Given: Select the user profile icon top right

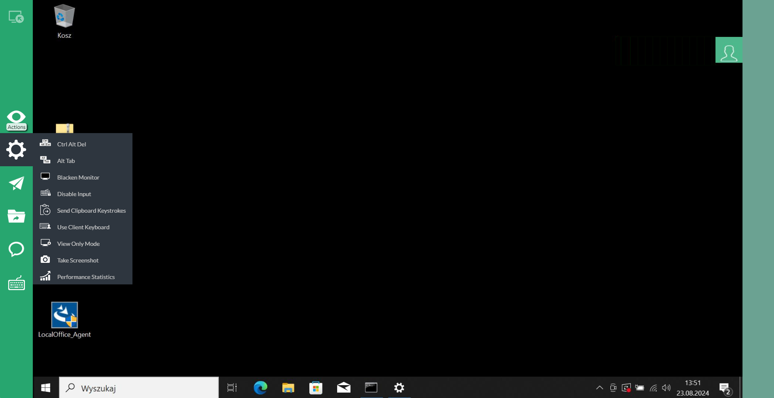Looking at the screenshot, I should 729,50.
